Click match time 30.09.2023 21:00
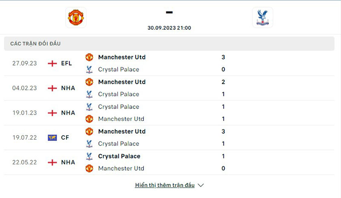 169,28
